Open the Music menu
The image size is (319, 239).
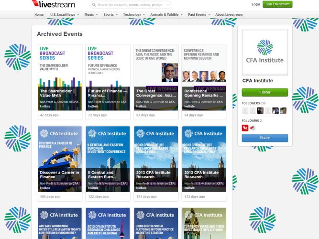pos(89,15)
